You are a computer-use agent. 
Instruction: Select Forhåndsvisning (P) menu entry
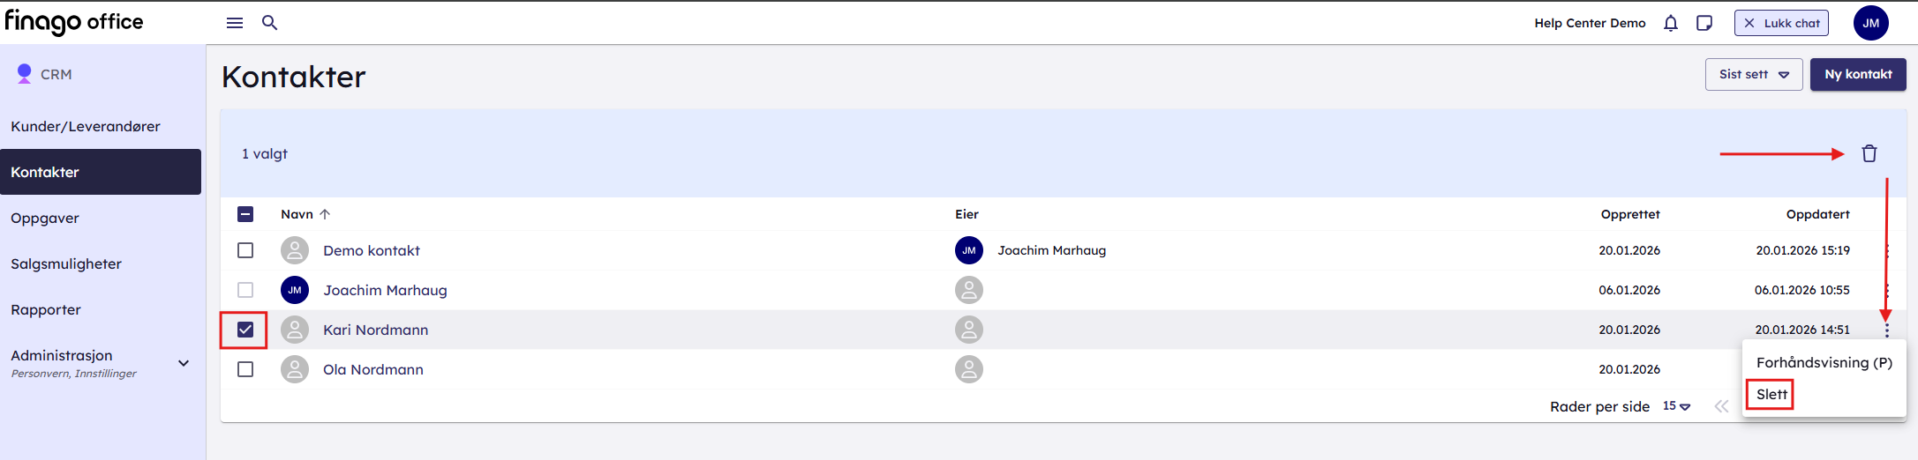click(1824, 362)
